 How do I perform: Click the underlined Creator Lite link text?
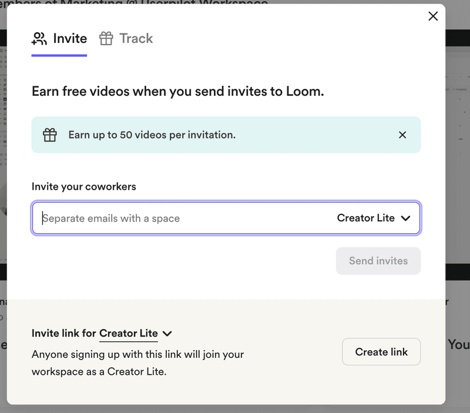[129, 333]
